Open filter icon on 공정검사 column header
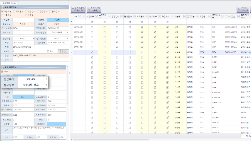This screenshot has width=251, height=141. point(122,16)
